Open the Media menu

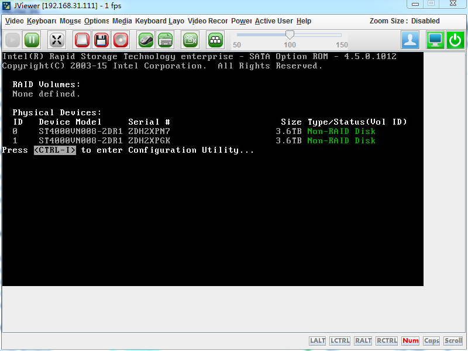coord(122,21)
